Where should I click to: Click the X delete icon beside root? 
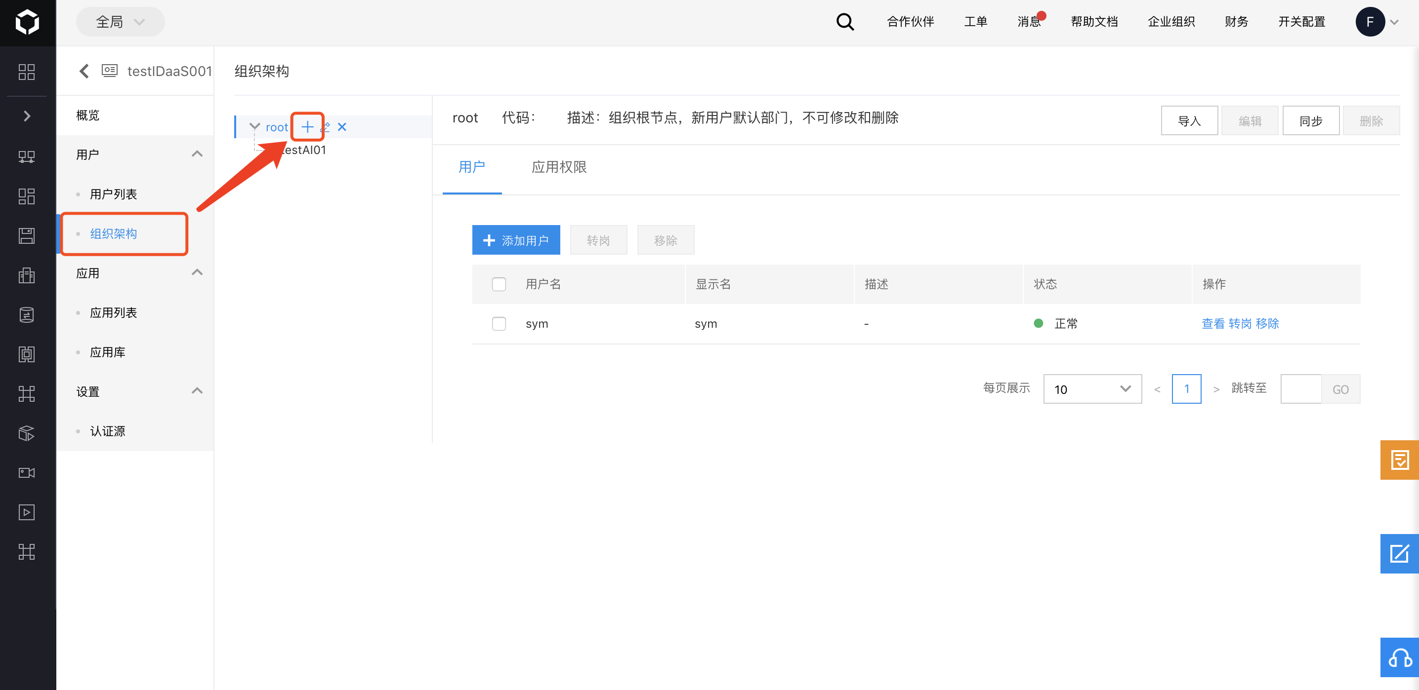point(342,127)
